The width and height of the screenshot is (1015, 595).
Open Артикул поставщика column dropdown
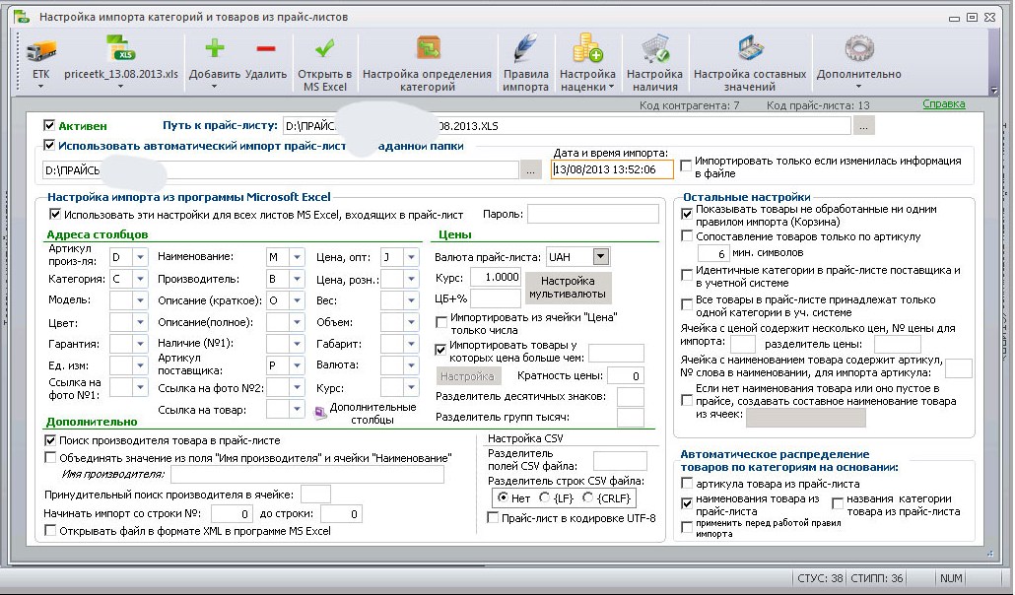pos(297,365)
